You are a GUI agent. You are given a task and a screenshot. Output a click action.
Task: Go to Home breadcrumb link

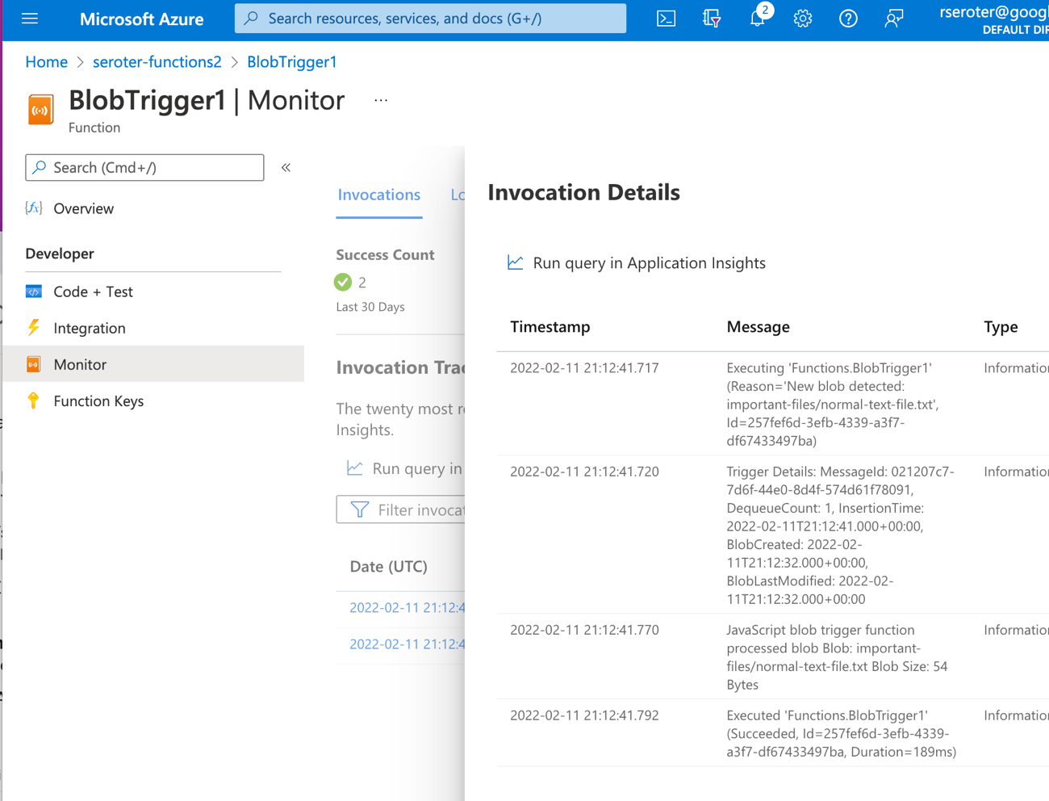click(46, 62)
